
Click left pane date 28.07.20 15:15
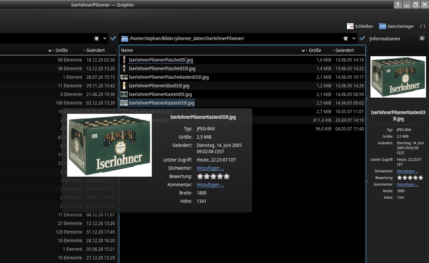[x=101, y=77]
